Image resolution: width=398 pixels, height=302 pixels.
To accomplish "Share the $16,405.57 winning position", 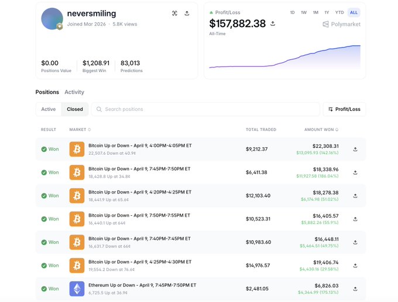I will (x=355, y=219).
